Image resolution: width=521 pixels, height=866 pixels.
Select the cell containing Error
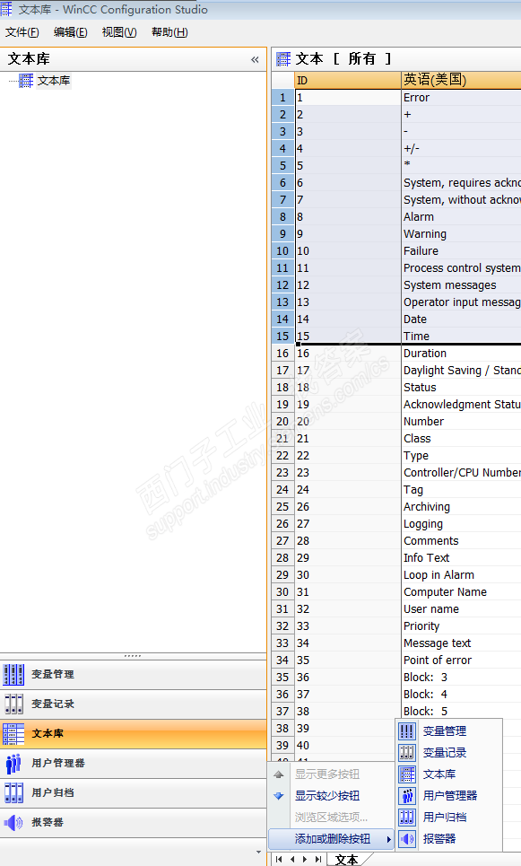tap(461, 98)
